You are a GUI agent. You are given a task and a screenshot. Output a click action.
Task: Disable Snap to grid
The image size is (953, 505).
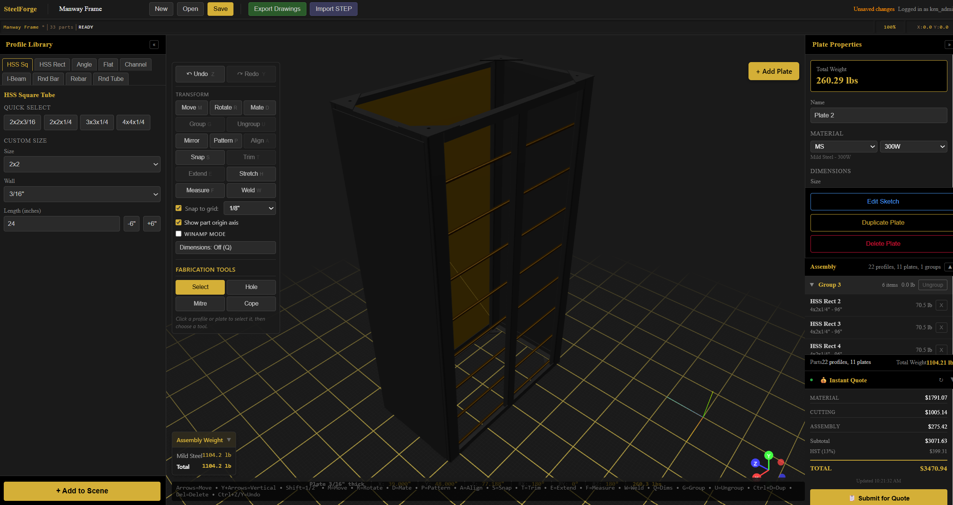pyautogui.click(x=179, y=208)
